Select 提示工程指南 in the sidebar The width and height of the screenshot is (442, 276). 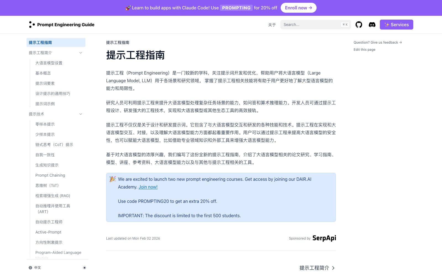click(56, 43)
